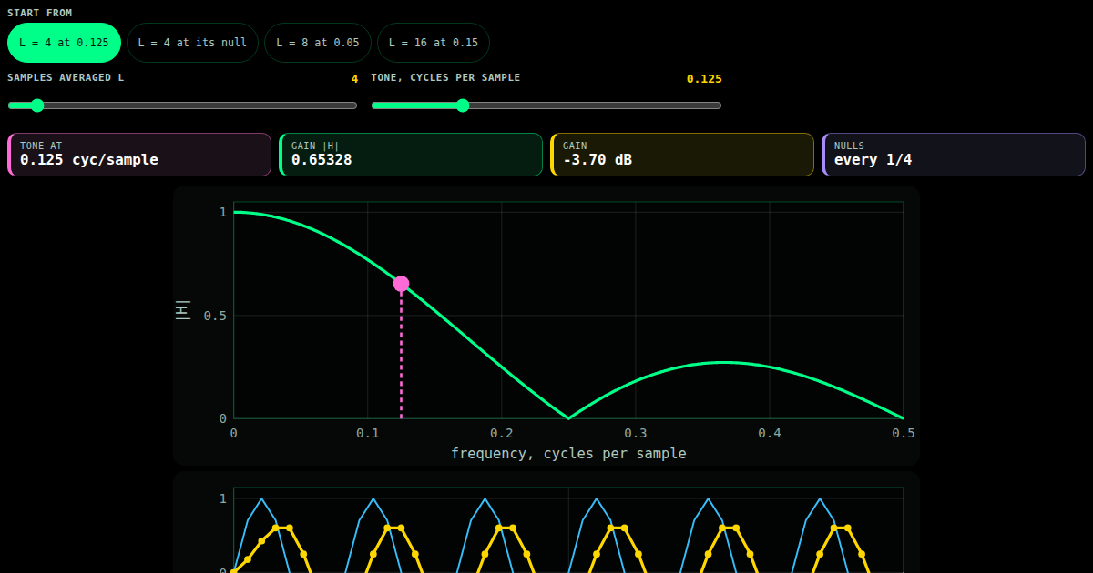
Task: Click the yellow tone value "0.125" above the slider
Action: 704,79
